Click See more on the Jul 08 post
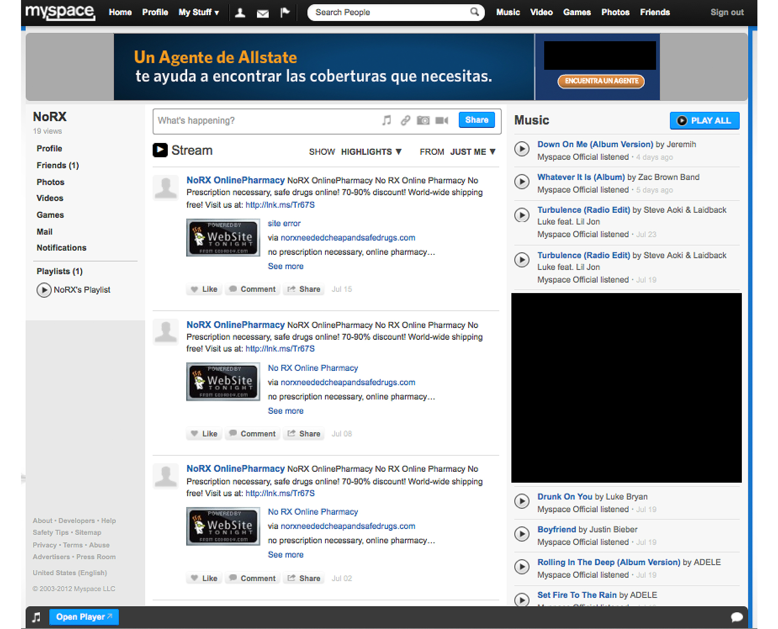 (x=286, y=411)
